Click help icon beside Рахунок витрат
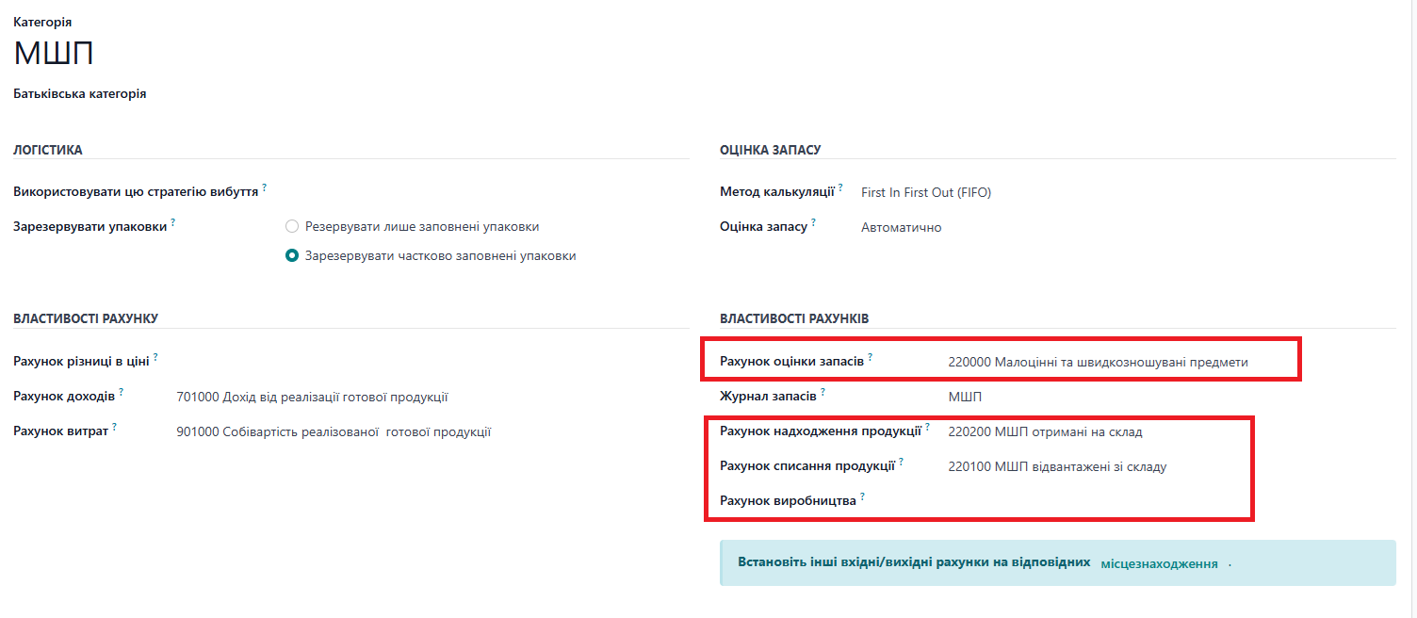This screenshot has height=618, width=1417. pos(115,427)
